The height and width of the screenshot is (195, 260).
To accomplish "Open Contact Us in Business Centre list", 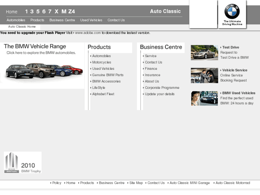I will pos(153,62).
